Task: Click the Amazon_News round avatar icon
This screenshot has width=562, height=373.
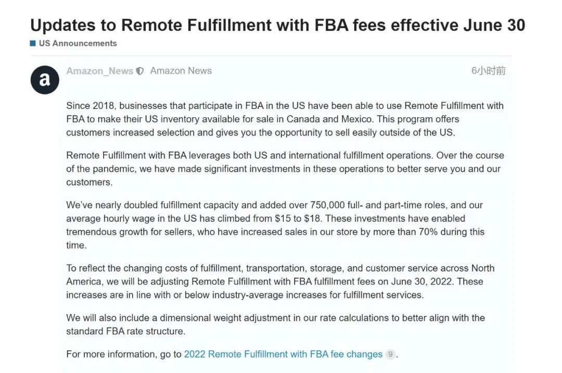Action: [x=45, y=80]
